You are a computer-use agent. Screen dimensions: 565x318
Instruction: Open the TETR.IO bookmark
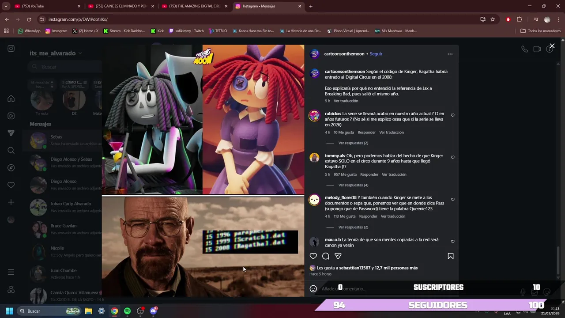(x=218, y=31)
